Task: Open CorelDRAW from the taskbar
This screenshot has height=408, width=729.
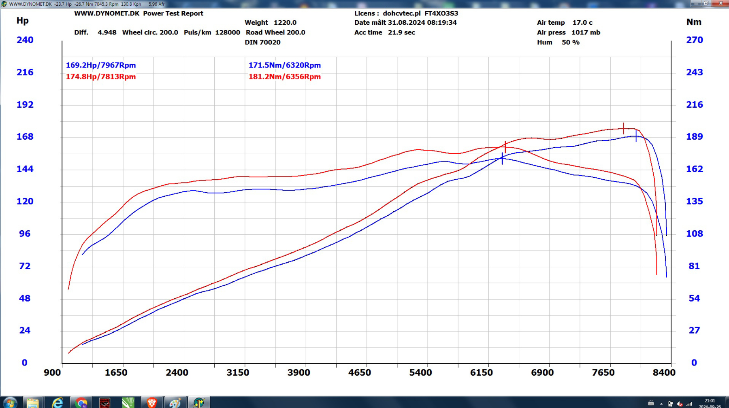Action: pos(128,403)
